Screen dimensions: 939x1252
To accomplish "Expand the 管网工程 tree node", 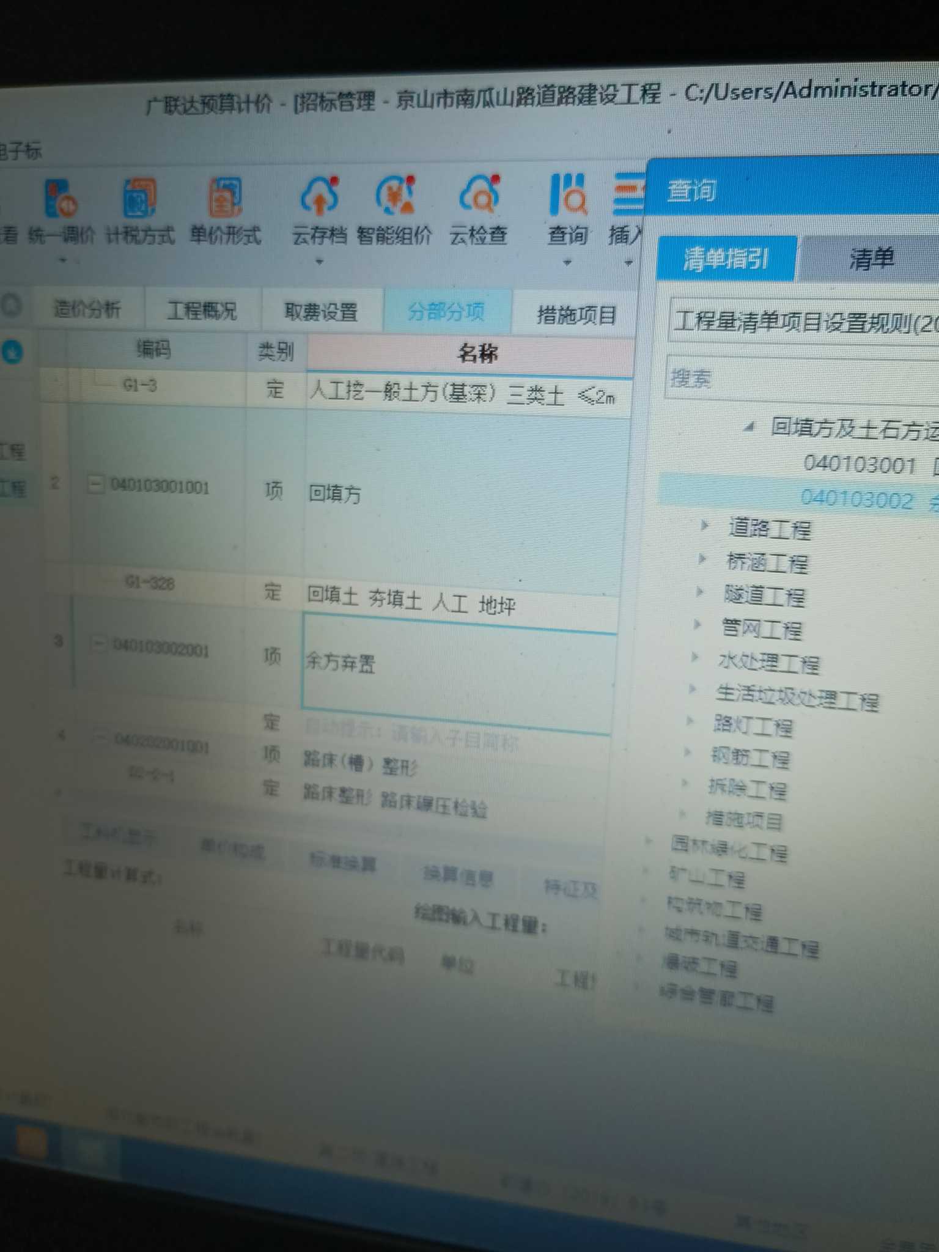I will 697,624.
